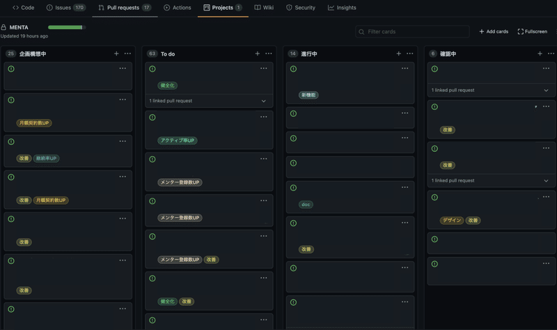Open the menu of the 新機能 card
This screenshot has height=330, width=557.
(x=405, y=68)
